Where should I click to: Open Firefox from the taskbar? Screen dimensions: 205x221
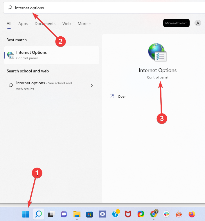192,214
